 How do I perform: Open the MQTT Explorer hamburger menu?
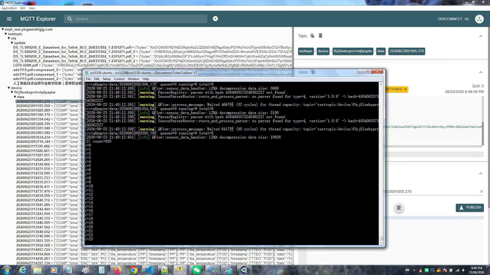click(9, 19)
